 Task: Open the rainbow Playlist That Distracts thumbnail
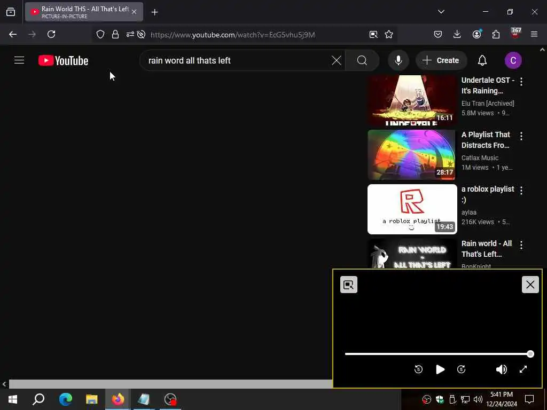tap(412, 154)
